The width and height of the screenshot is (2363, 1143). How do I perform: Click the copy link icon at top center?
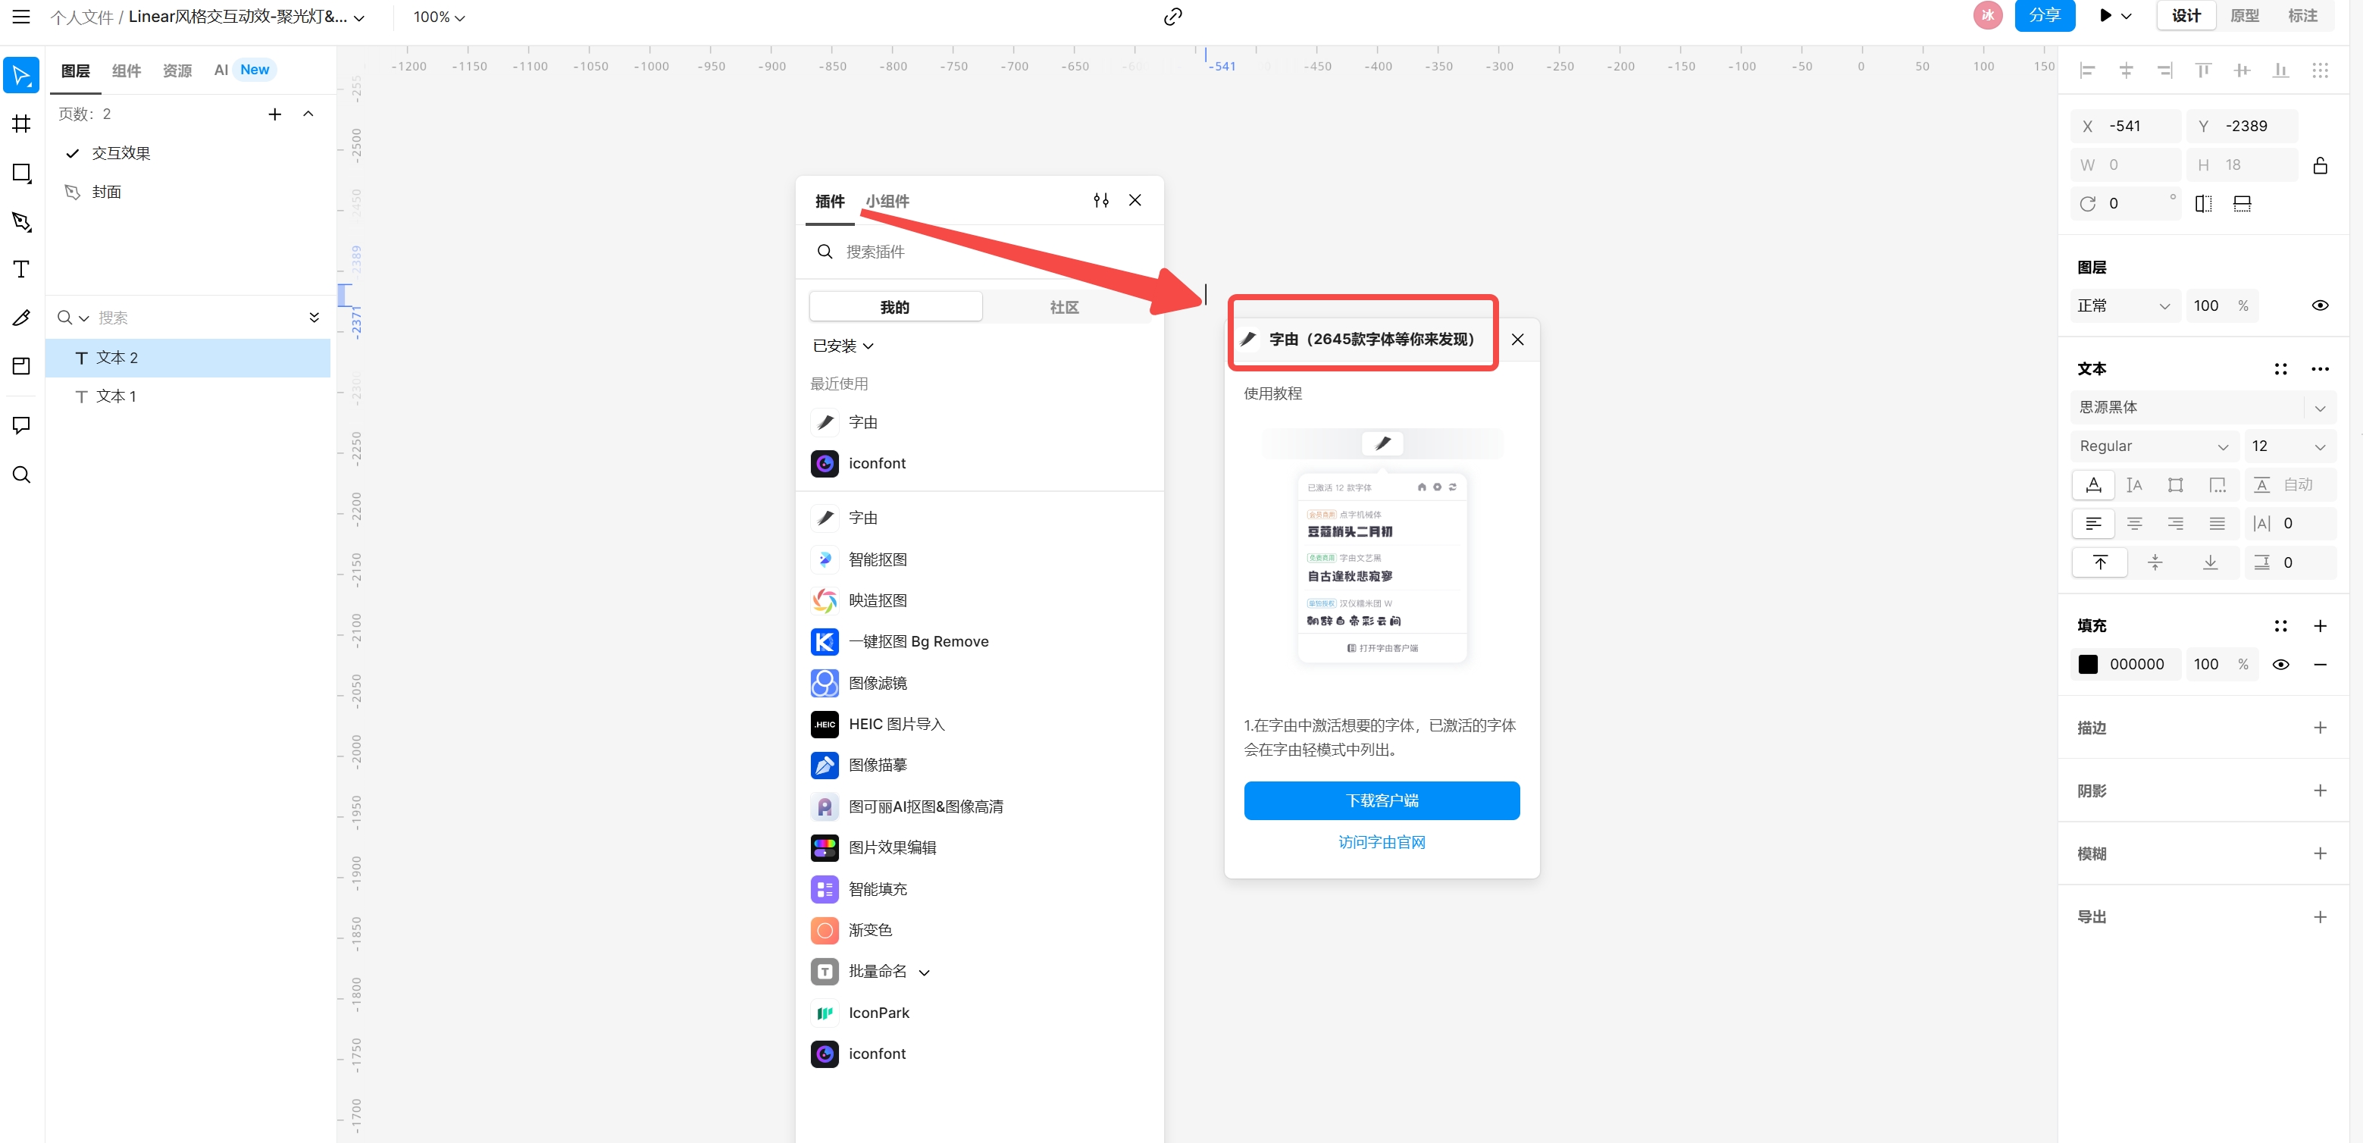pyautogui.click(x=1172, y=17)
